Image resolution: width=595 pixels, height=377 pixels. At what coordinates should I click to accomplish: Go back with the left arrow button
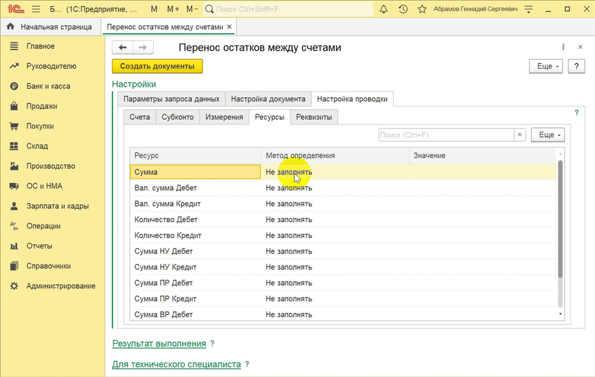tap(122, 48)
